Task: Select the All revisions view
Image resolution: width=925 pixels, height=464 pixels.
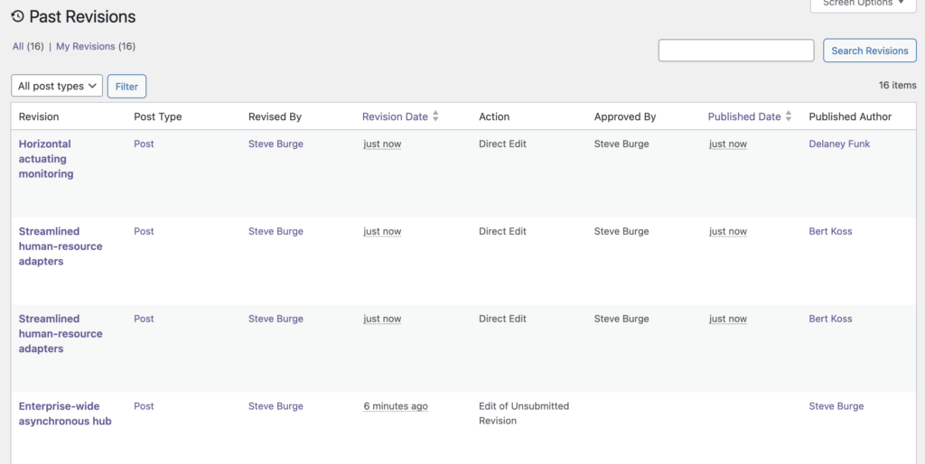Action: coord(18,46)
